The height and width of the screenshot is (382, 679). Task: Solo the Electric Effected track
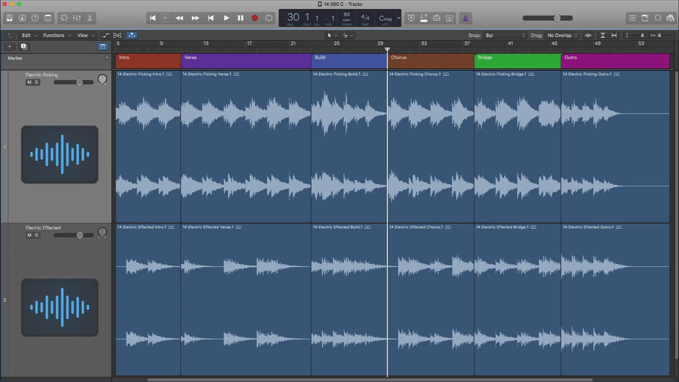pos(37,235)
